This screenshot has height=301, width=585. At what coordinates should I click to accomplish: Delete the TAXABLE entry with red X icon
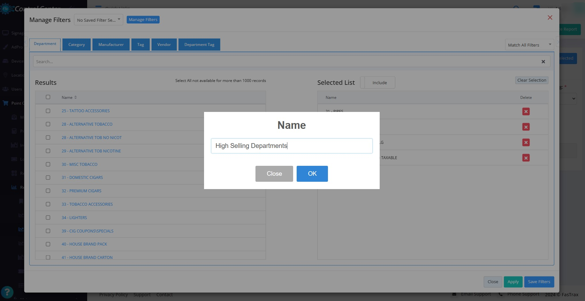click(526, 158)
